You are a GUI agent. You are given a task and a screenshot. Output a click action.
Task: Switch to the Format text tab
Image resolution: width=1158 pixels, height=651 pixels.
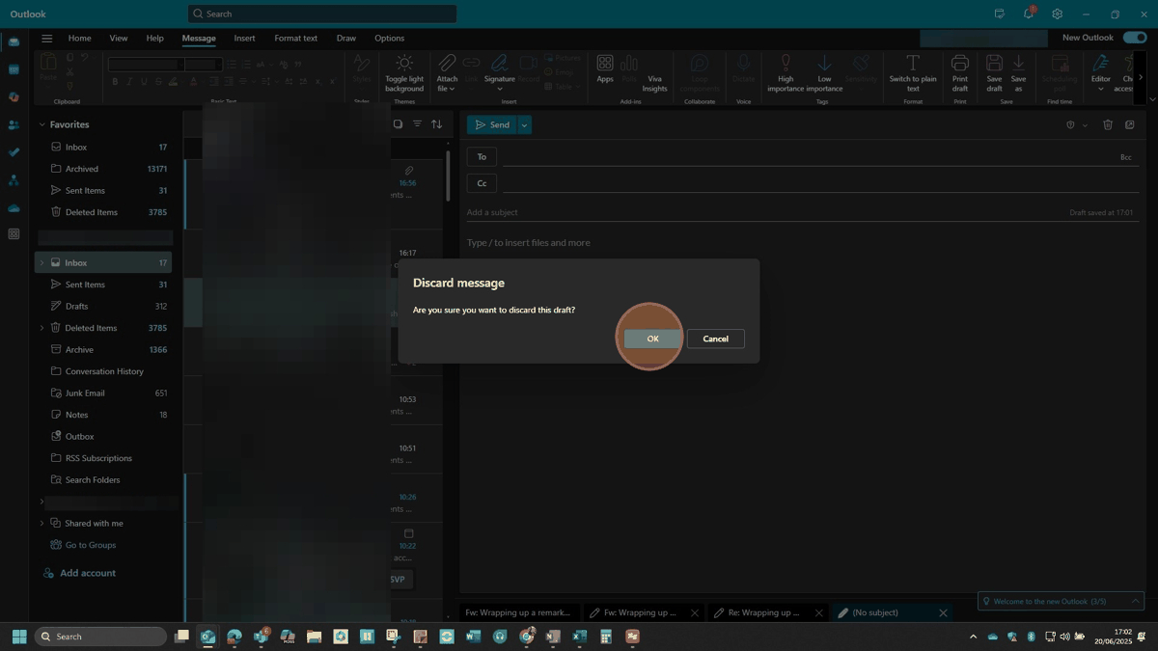coord(295,38)
